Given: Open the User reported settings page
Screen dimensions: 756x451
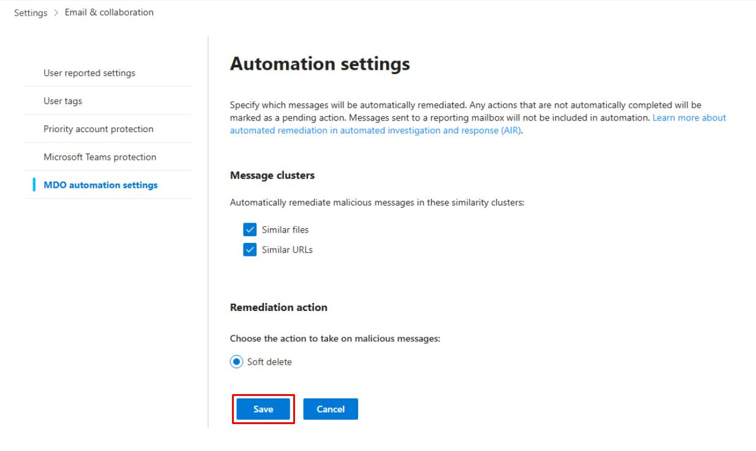Looking at the screenshot, I should (x=88, y=72).
